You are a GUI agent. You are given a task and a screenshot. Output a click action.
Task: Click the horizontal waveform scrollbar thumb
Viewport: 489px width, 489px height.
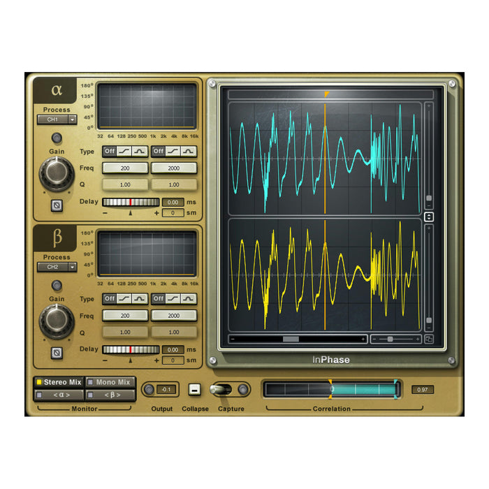pos(291,339)
